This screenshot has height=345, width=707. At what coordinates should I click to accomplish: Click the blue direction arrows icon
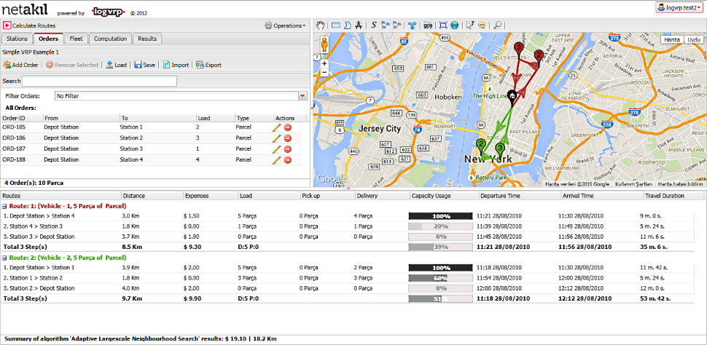pos(412,25)
